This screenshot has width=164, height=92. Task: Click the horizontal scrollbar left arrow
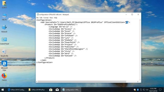point(37,82)
